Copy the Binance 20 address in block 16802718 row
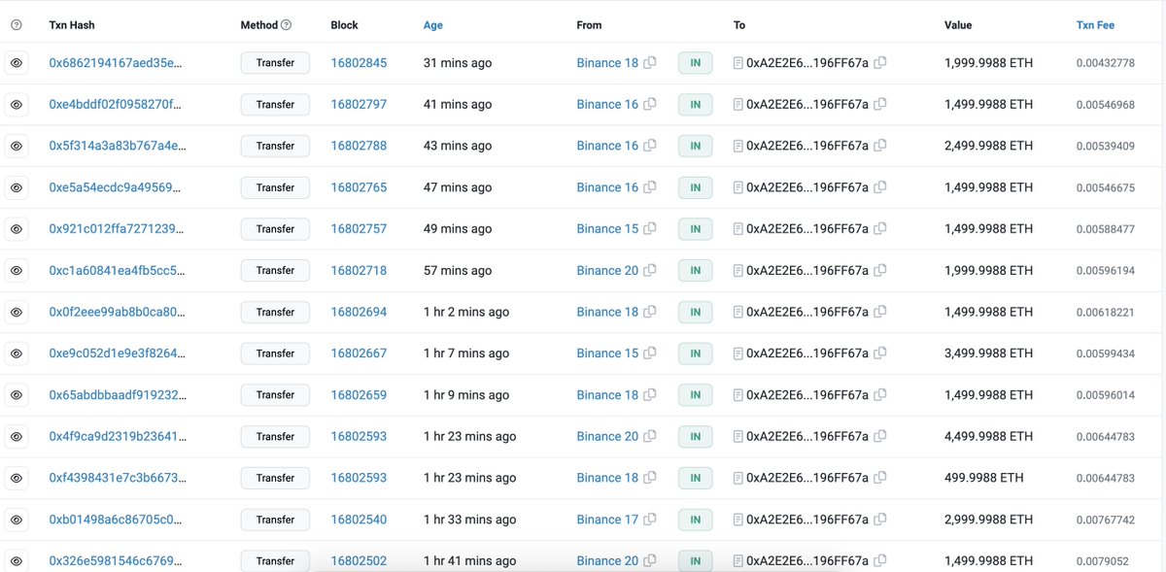This screenshot has height=572, width=1166. [650, 271]
